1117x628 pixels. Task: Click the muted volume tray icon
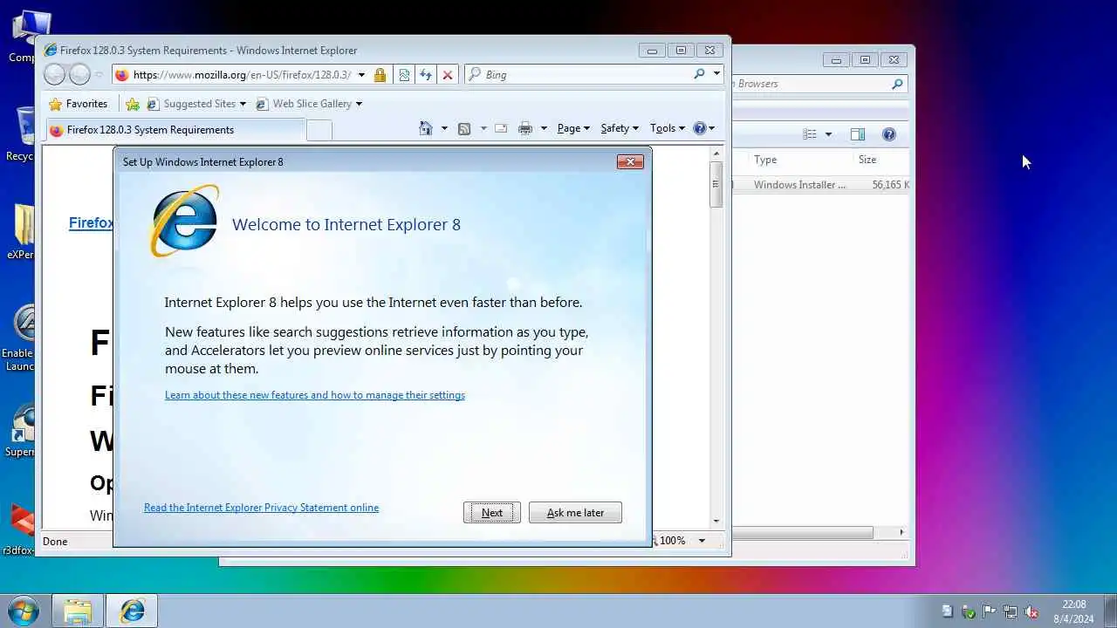1031,611
